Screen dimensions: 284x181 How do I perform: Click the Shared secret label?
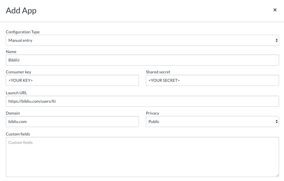tap(158, 72)
